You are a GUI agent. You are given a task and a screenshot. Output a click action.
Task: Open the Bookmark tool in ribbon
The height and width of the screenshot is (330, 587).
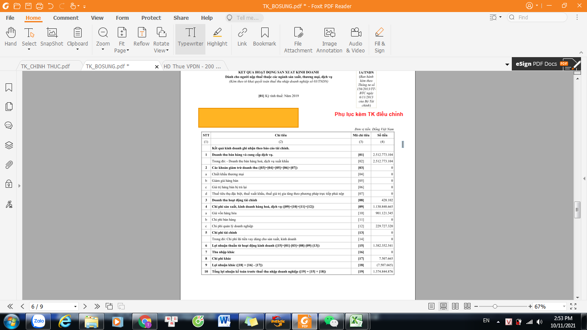pyautogui.click(x=264, y=37)
